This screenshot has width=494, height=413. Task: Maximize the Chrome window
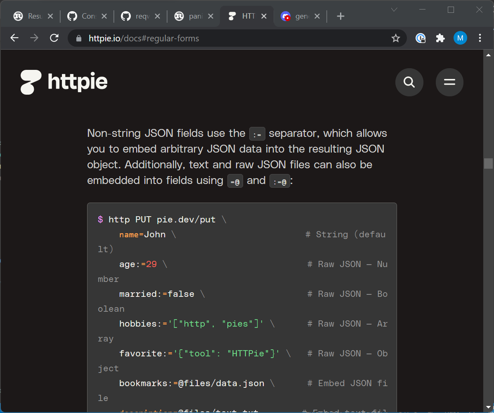pos(451,10)
